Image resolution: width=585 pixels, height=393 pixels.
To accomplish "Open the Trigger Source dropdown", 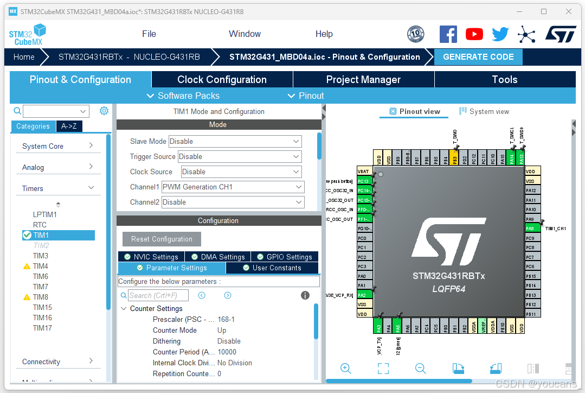I will tap(240, 157).
